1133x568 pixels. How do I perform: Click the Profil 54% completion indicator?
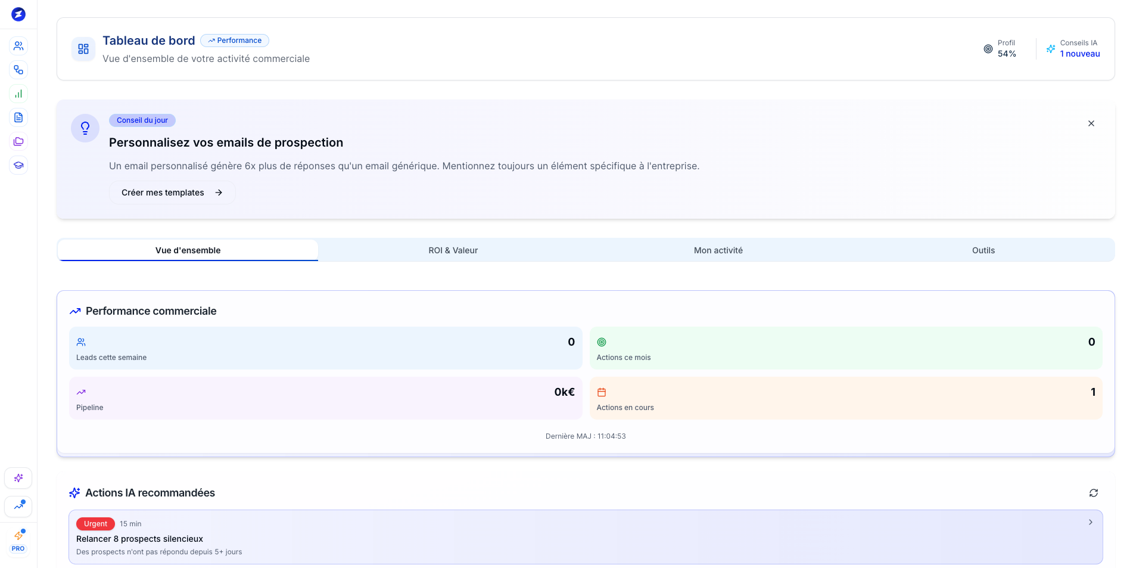click(1000, 49)
